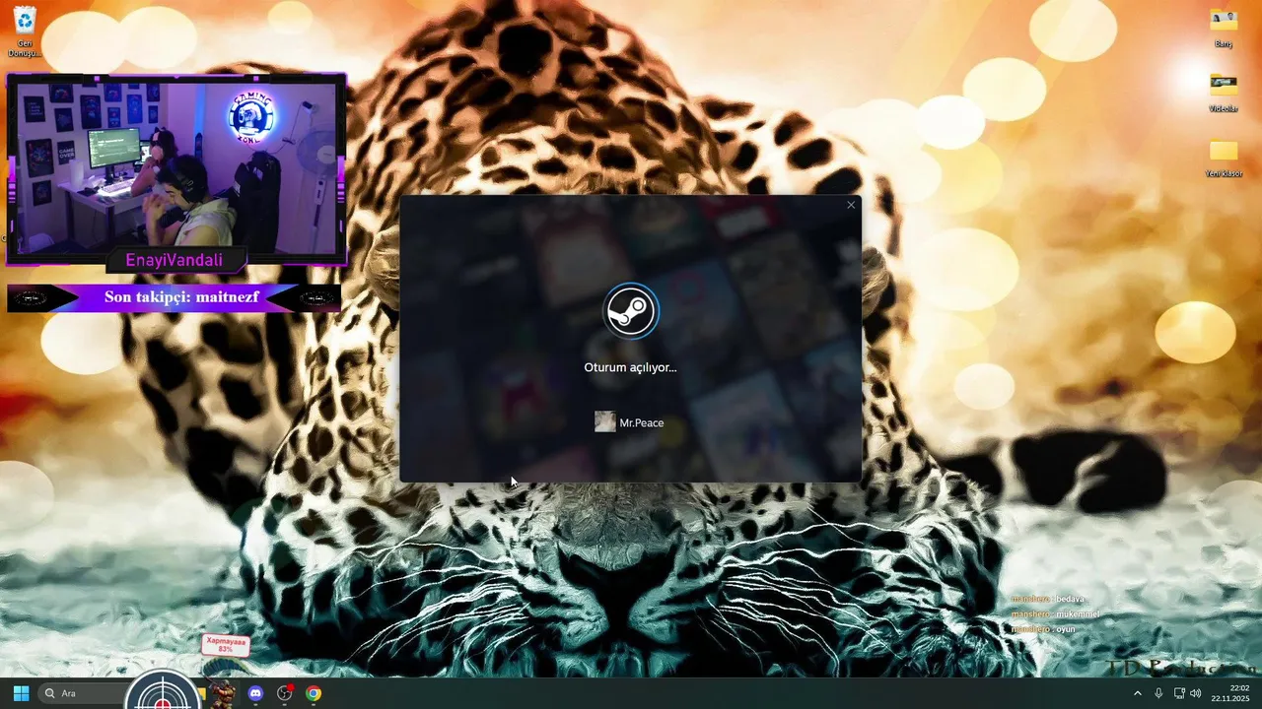Open Discord from the taskbar
The height and width of the screenshot is (709, 1262).
255,693
